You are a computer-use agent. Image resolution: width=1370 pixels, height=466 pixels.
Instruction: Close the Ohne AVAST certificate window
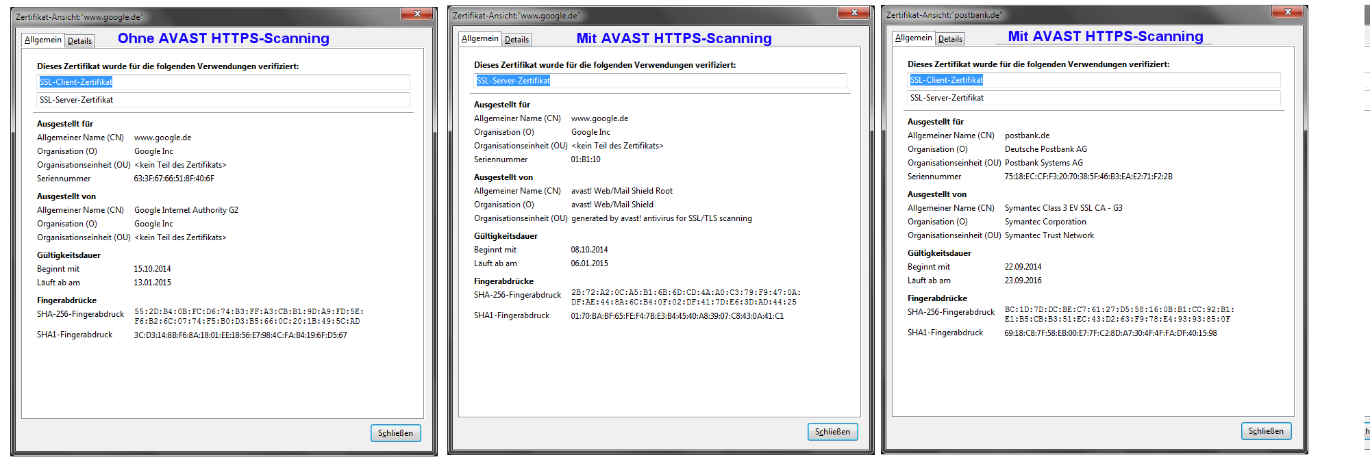417,13
